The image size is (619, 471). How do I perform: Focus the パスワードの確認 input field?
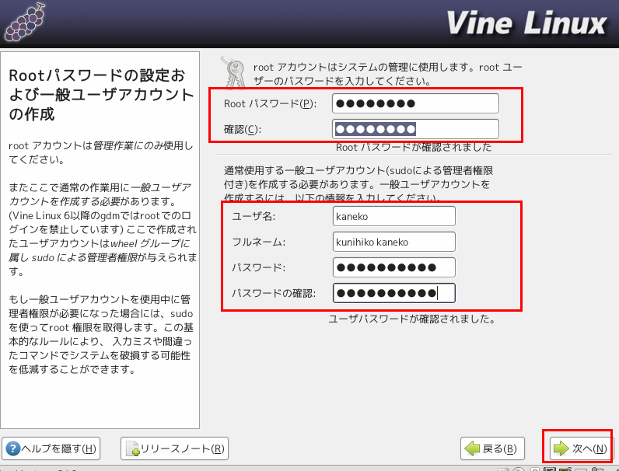(x=394, y=293)
